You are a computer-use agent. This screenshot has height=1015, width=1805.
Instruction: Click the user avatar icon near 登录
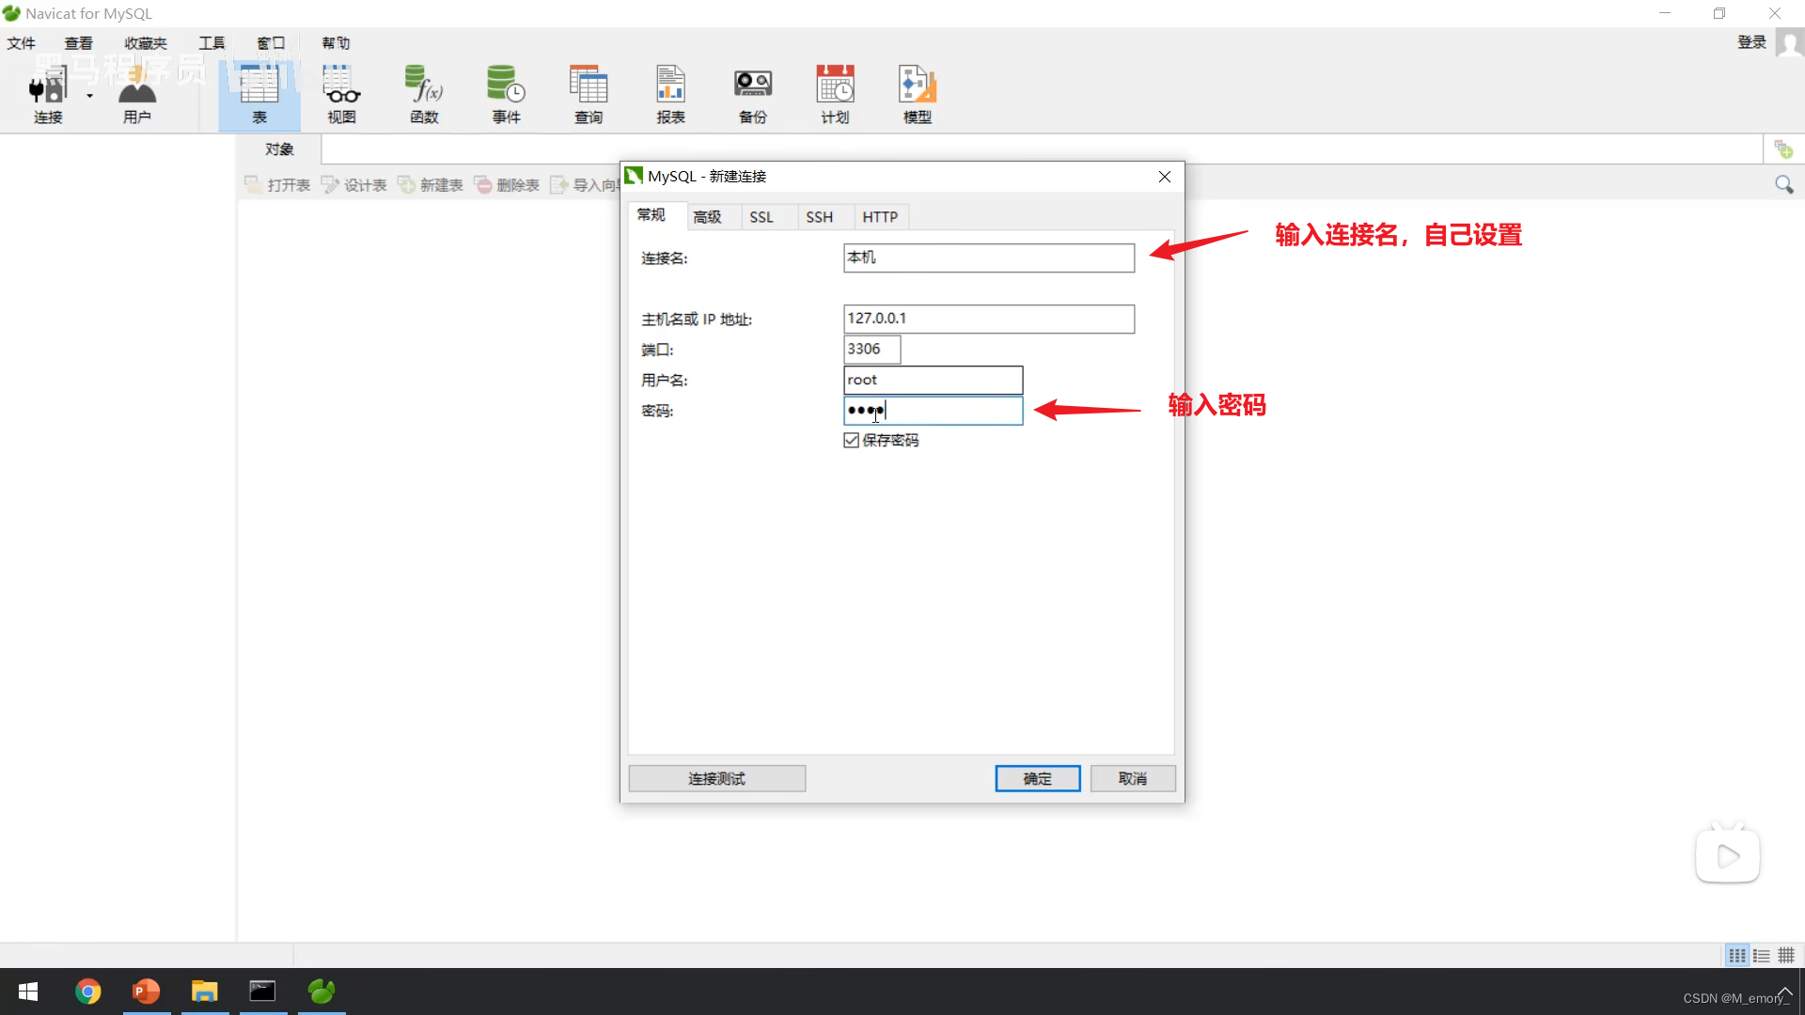1789,43
